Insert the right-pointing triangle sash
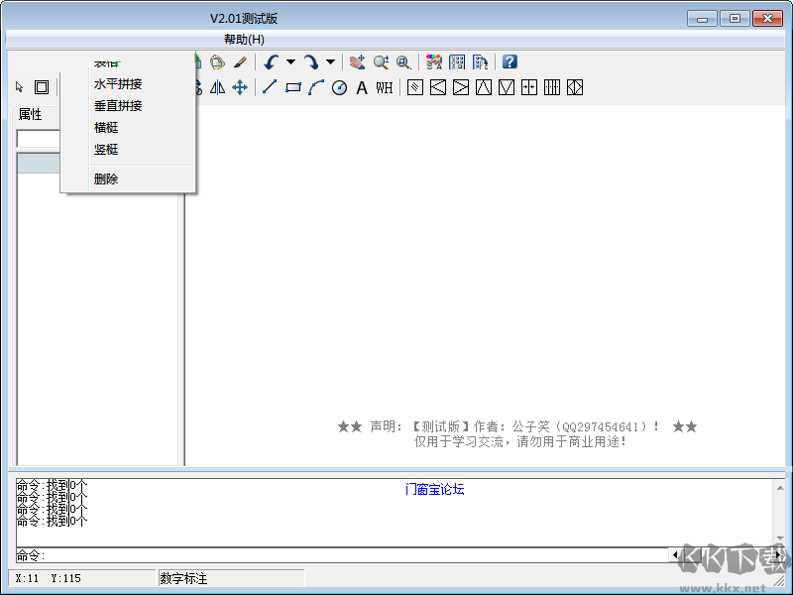The image size is (793, 595). point(461,87)
